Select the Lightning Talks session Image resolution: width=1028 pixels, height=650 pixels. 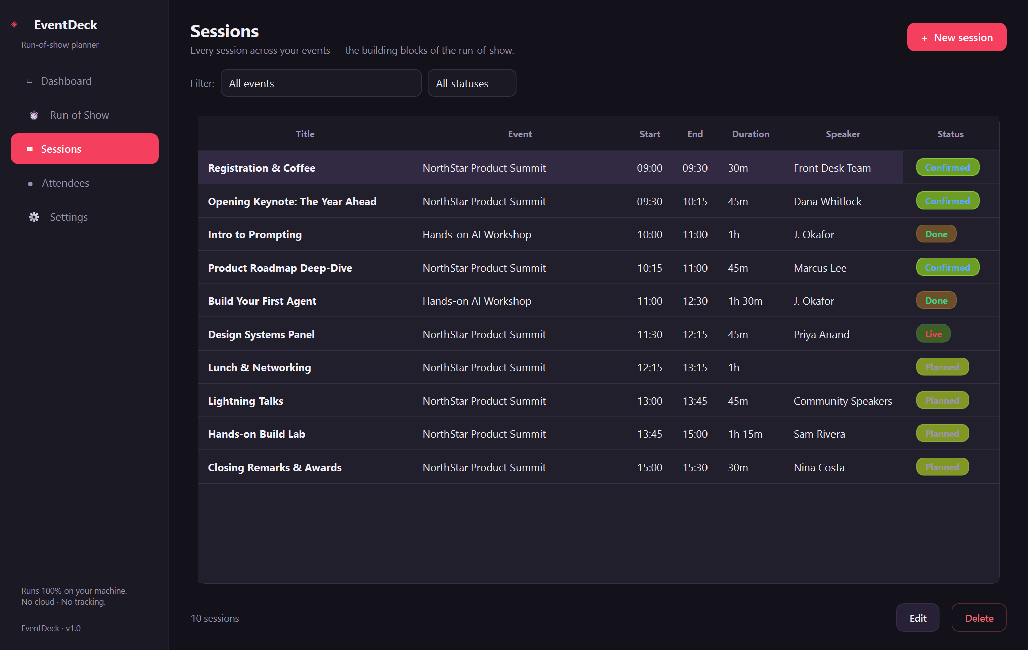(598, 401)
